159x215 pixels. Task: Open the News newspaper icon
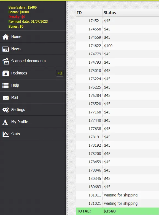6,49
